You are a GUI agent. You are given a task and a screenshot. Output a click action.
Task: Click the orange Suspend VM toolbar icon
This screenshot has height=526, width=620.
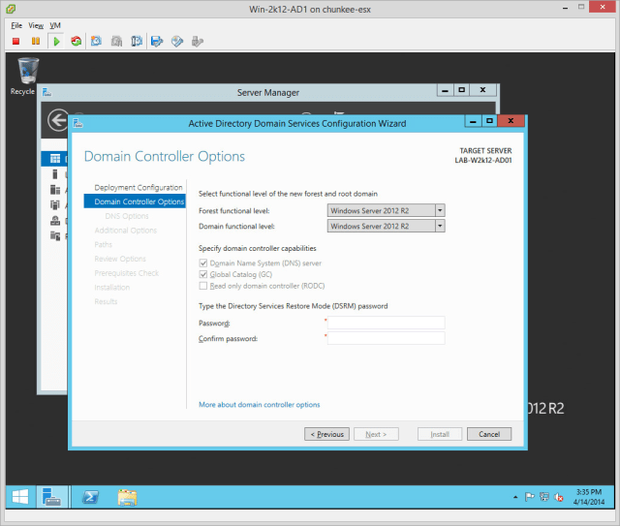coord(36,41)
